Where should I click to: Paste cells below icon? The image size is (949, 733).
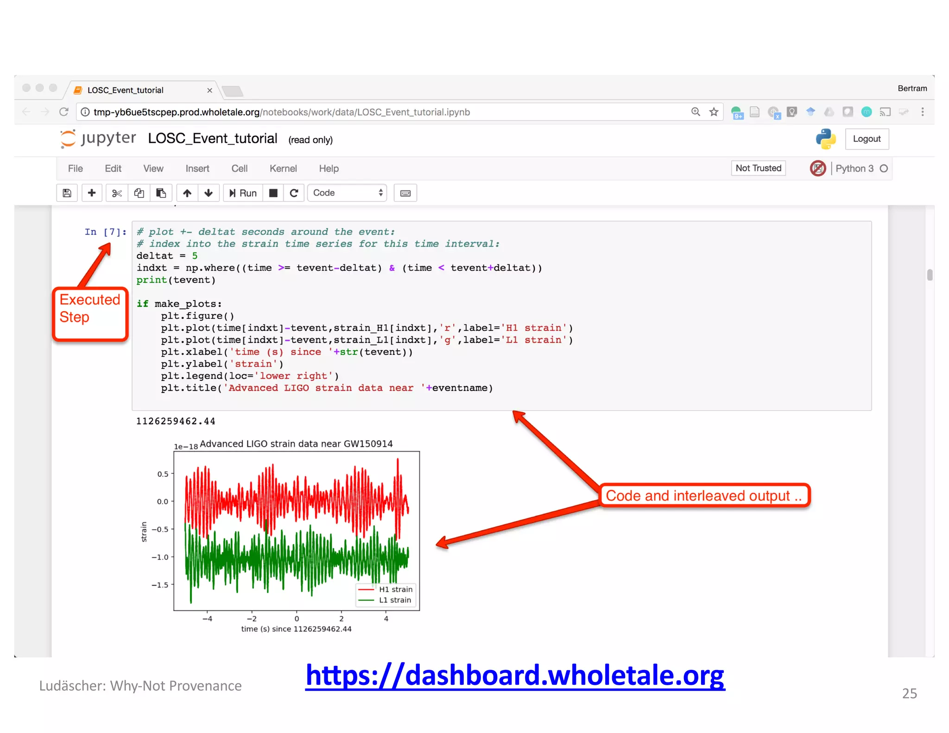tap(161, 193)
